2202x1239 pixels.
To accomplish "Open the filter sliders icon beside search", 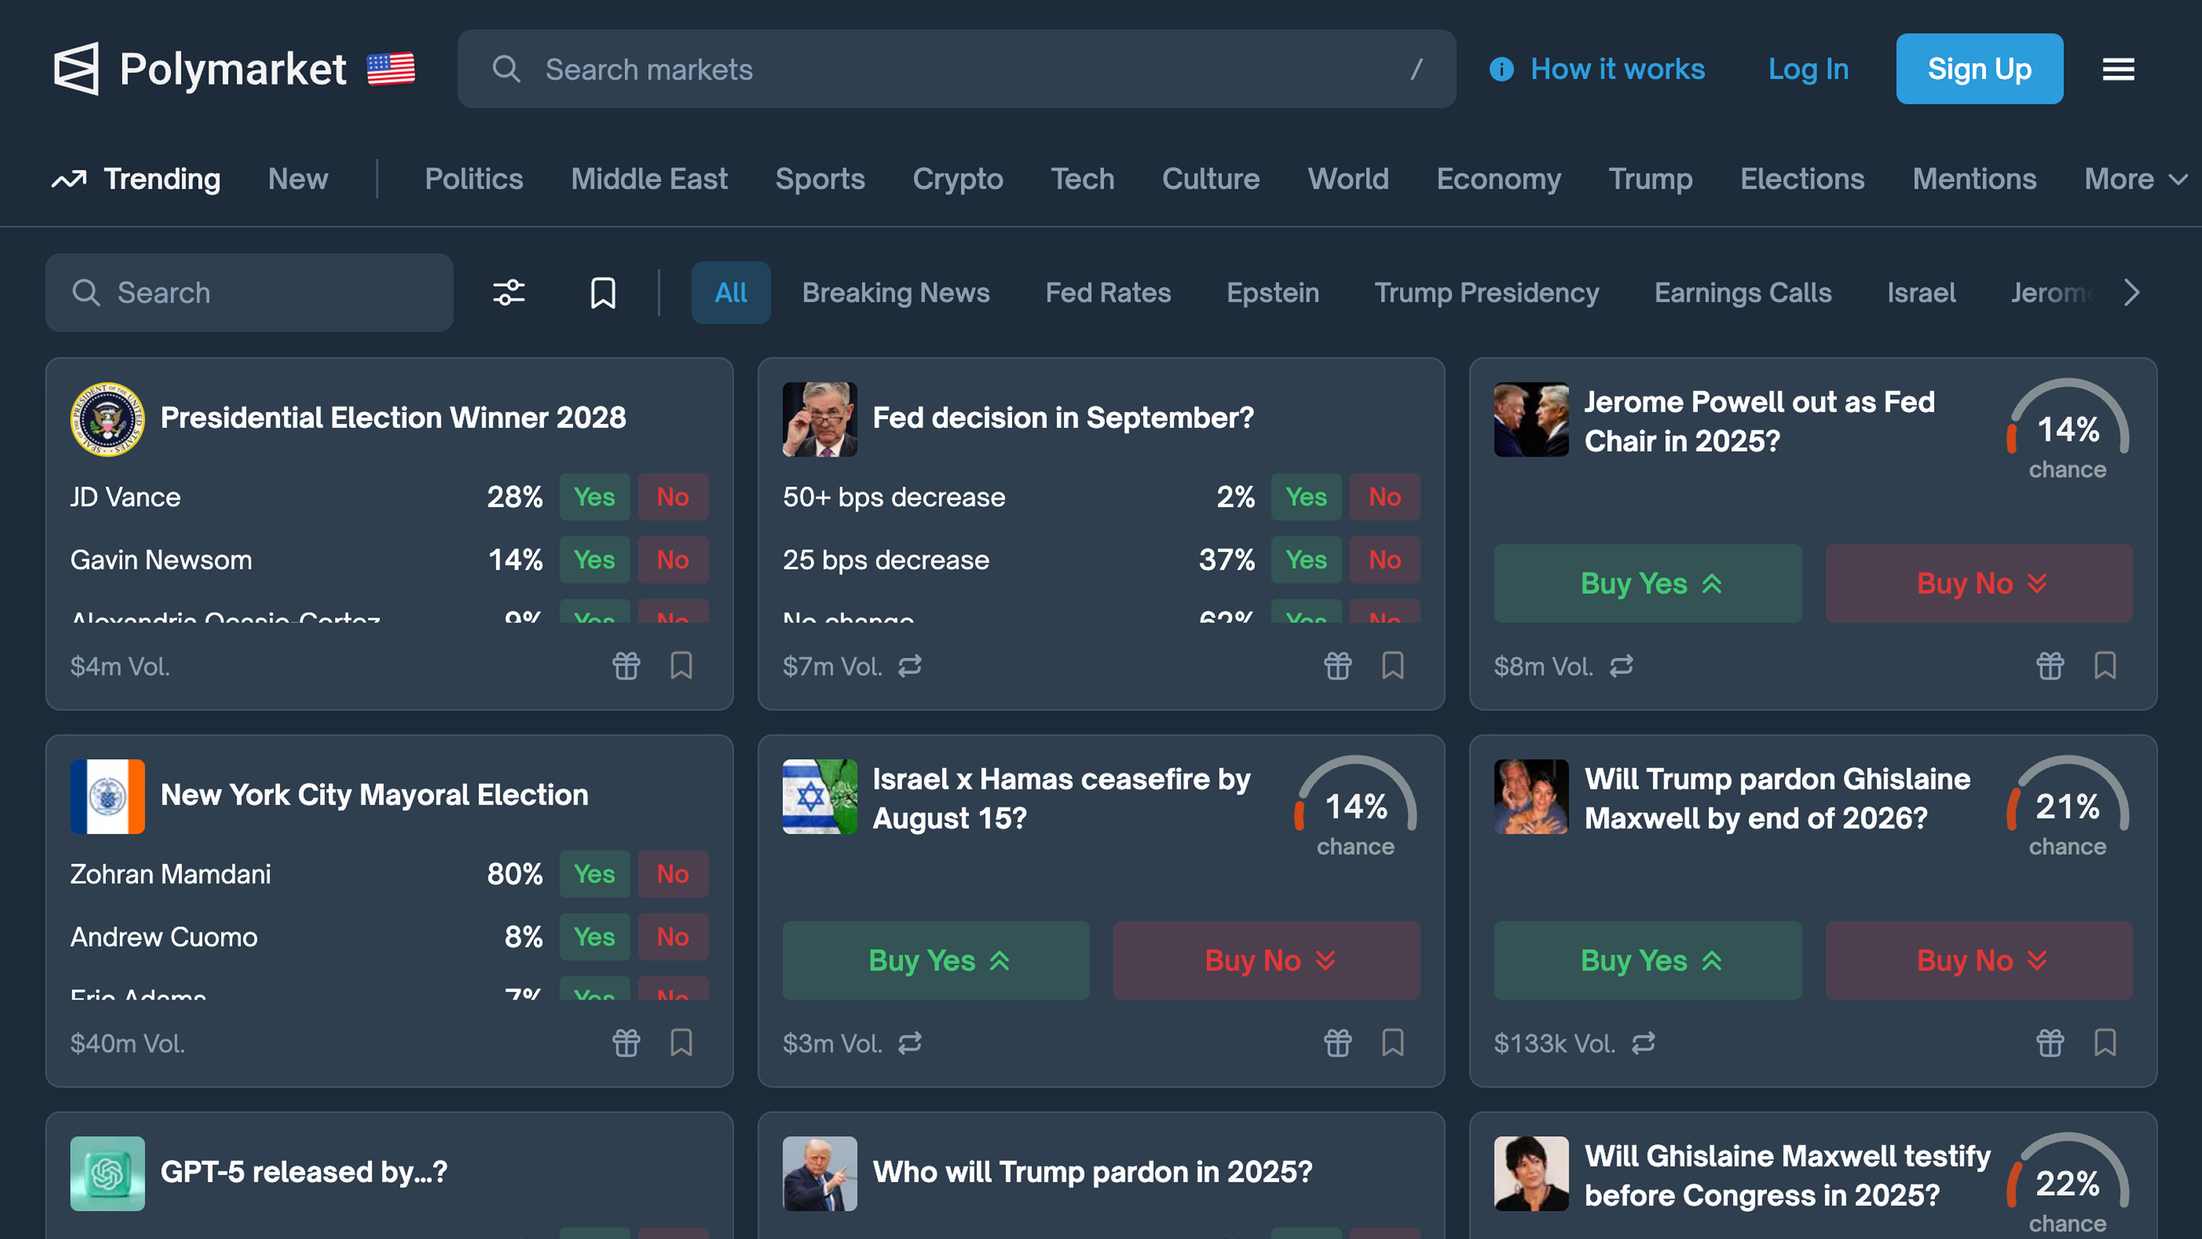I will (x=509, y=292).
